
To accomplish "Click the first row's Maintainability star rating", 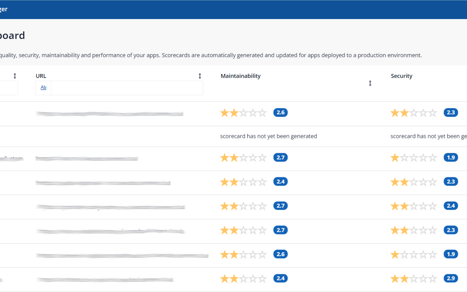I will click(x=243, y=113).
